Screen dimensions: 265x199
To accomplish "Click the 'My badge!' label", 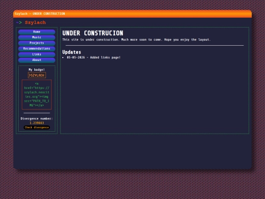I will click(x=37, y=70).
